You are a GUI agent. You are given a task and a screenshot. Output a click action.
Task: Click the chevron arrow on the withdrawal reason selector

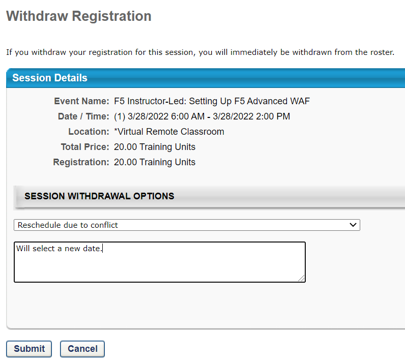(353, 225)
